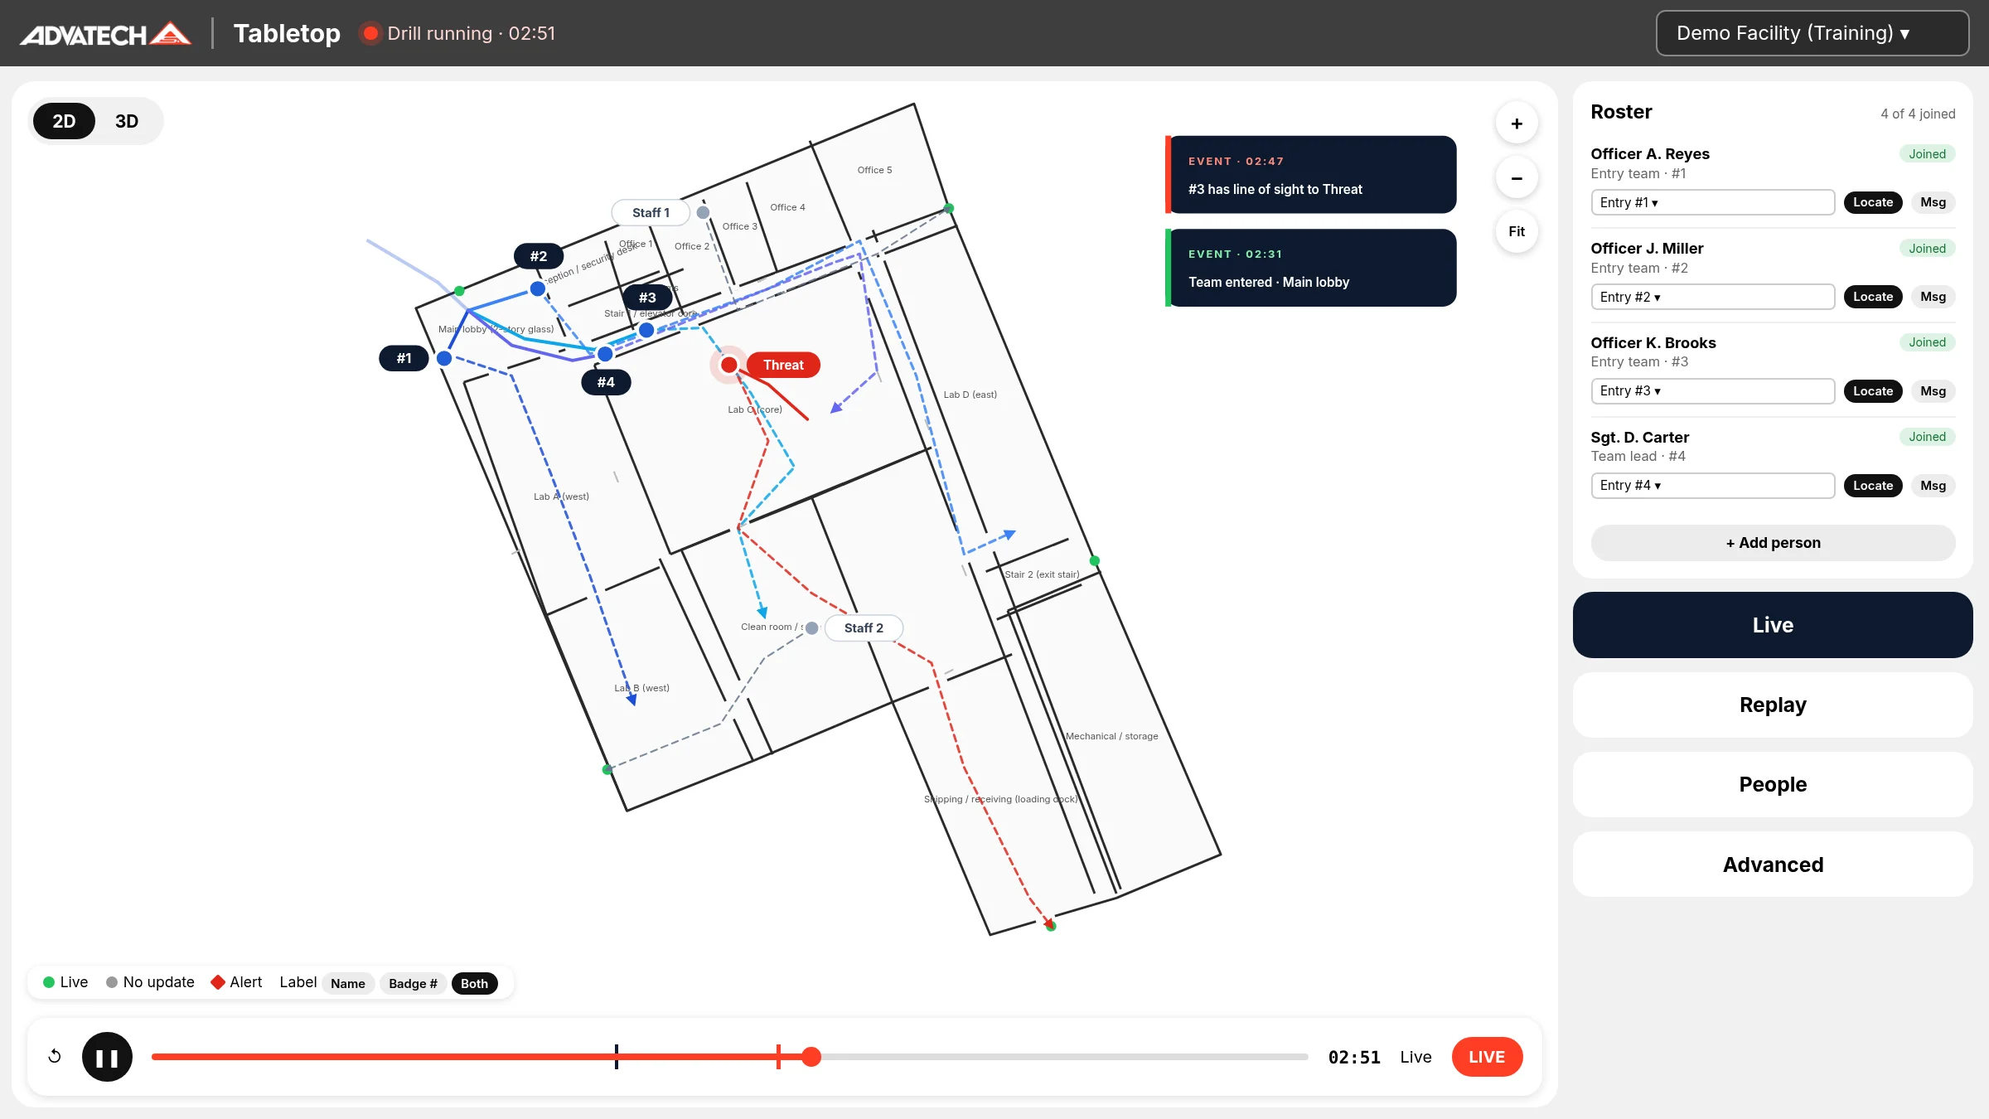Image resolution: width=1989 pixels, height=1119 pixels.
Task: Open the Advanced tab
Action: (x=1773, y=865)
